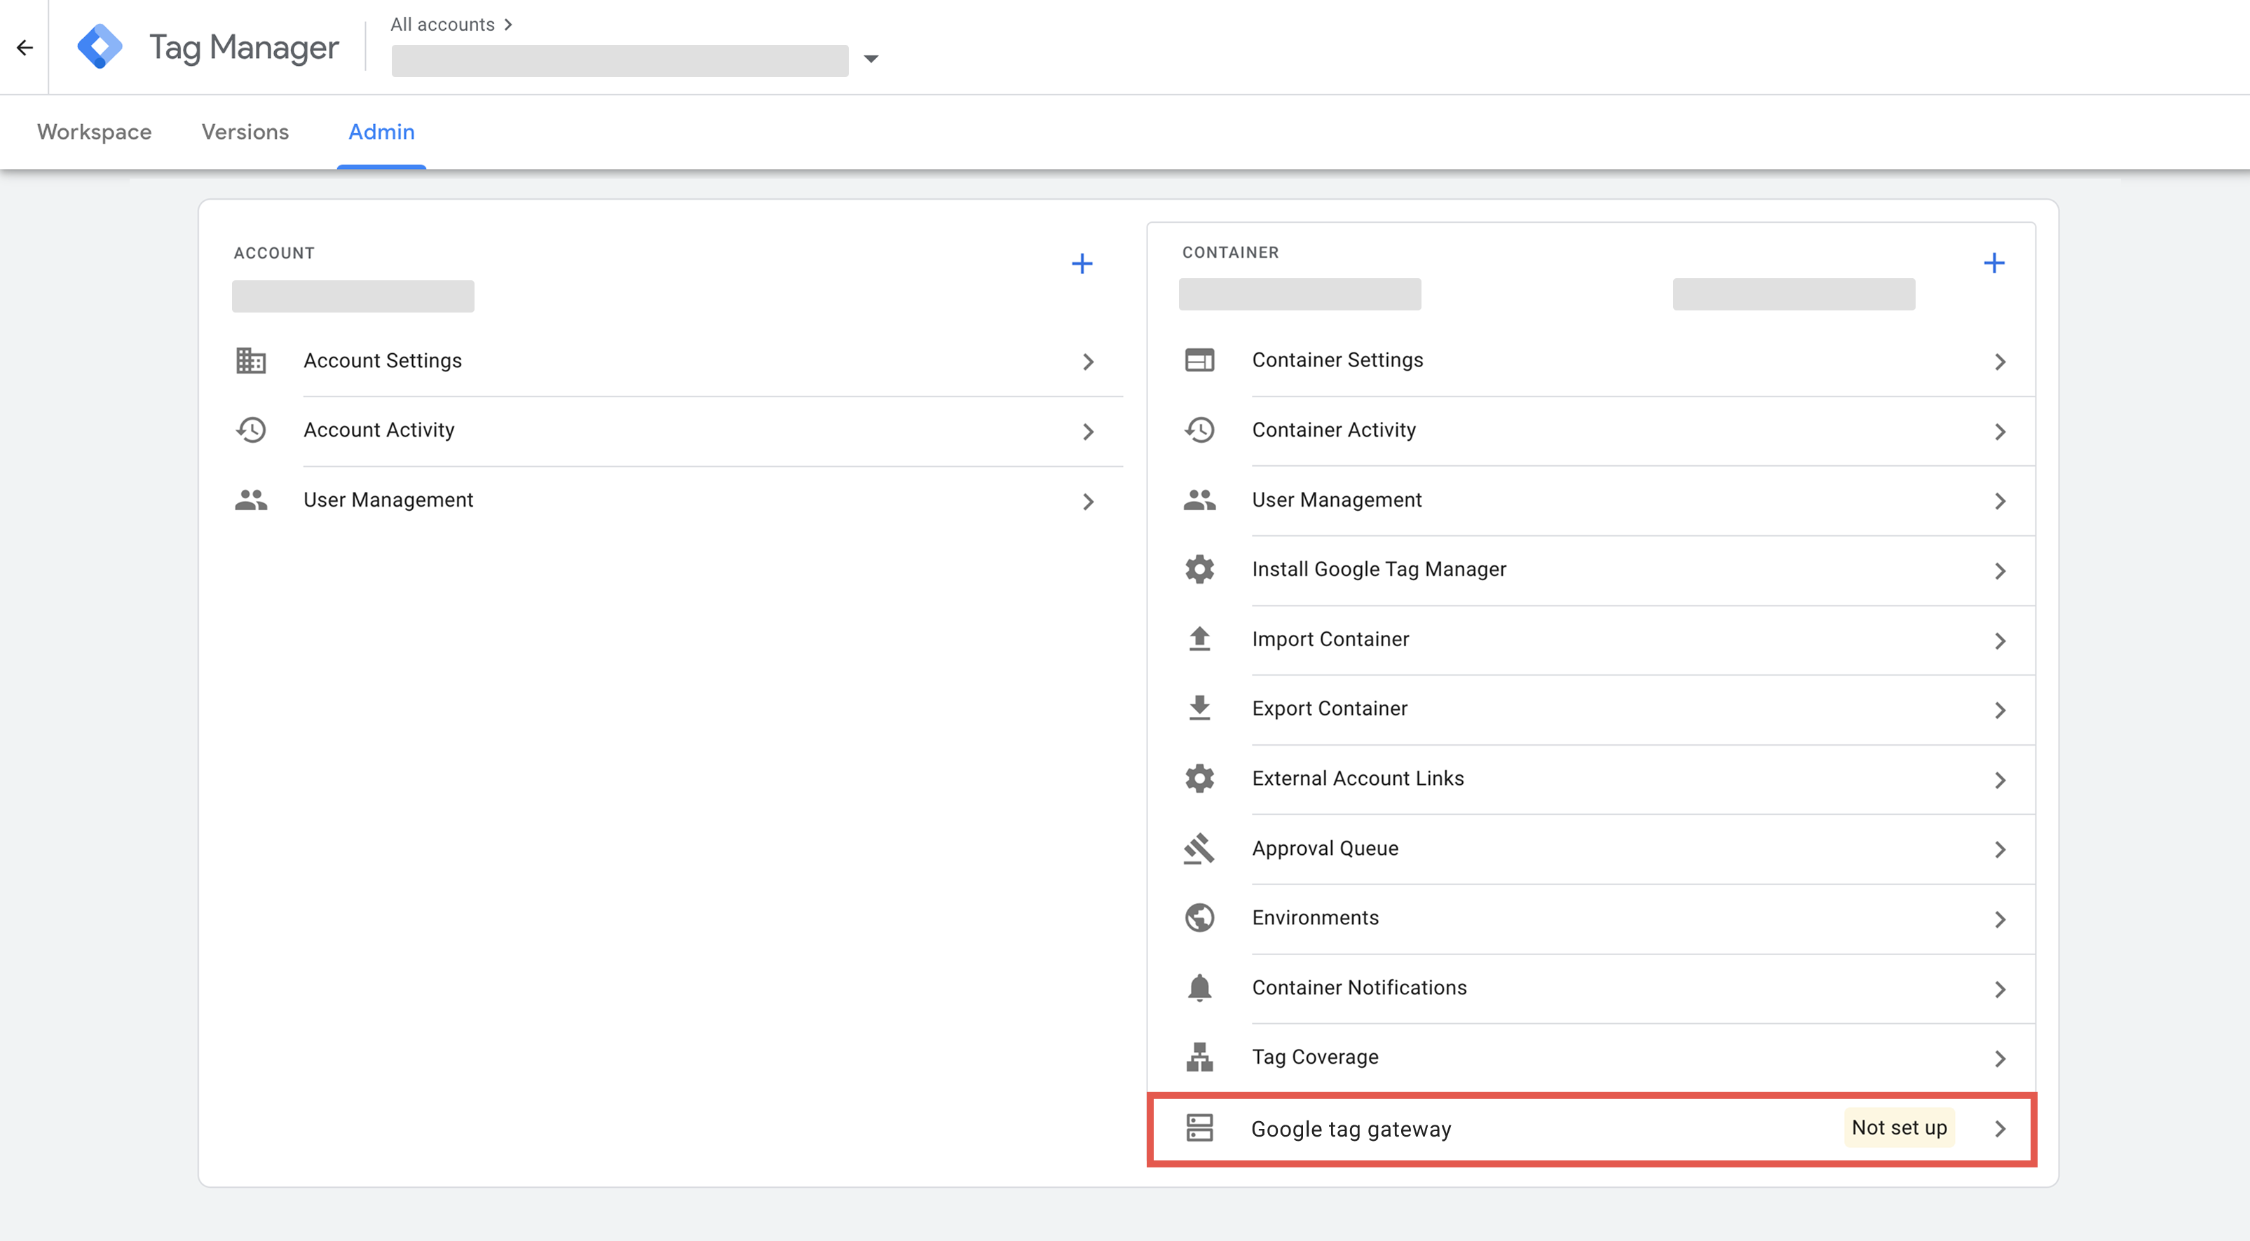The height and width of the screenshot is (1241, 2250).
Task: Click the Container Notifications bell icon
Action: (x=1199, y=988)
